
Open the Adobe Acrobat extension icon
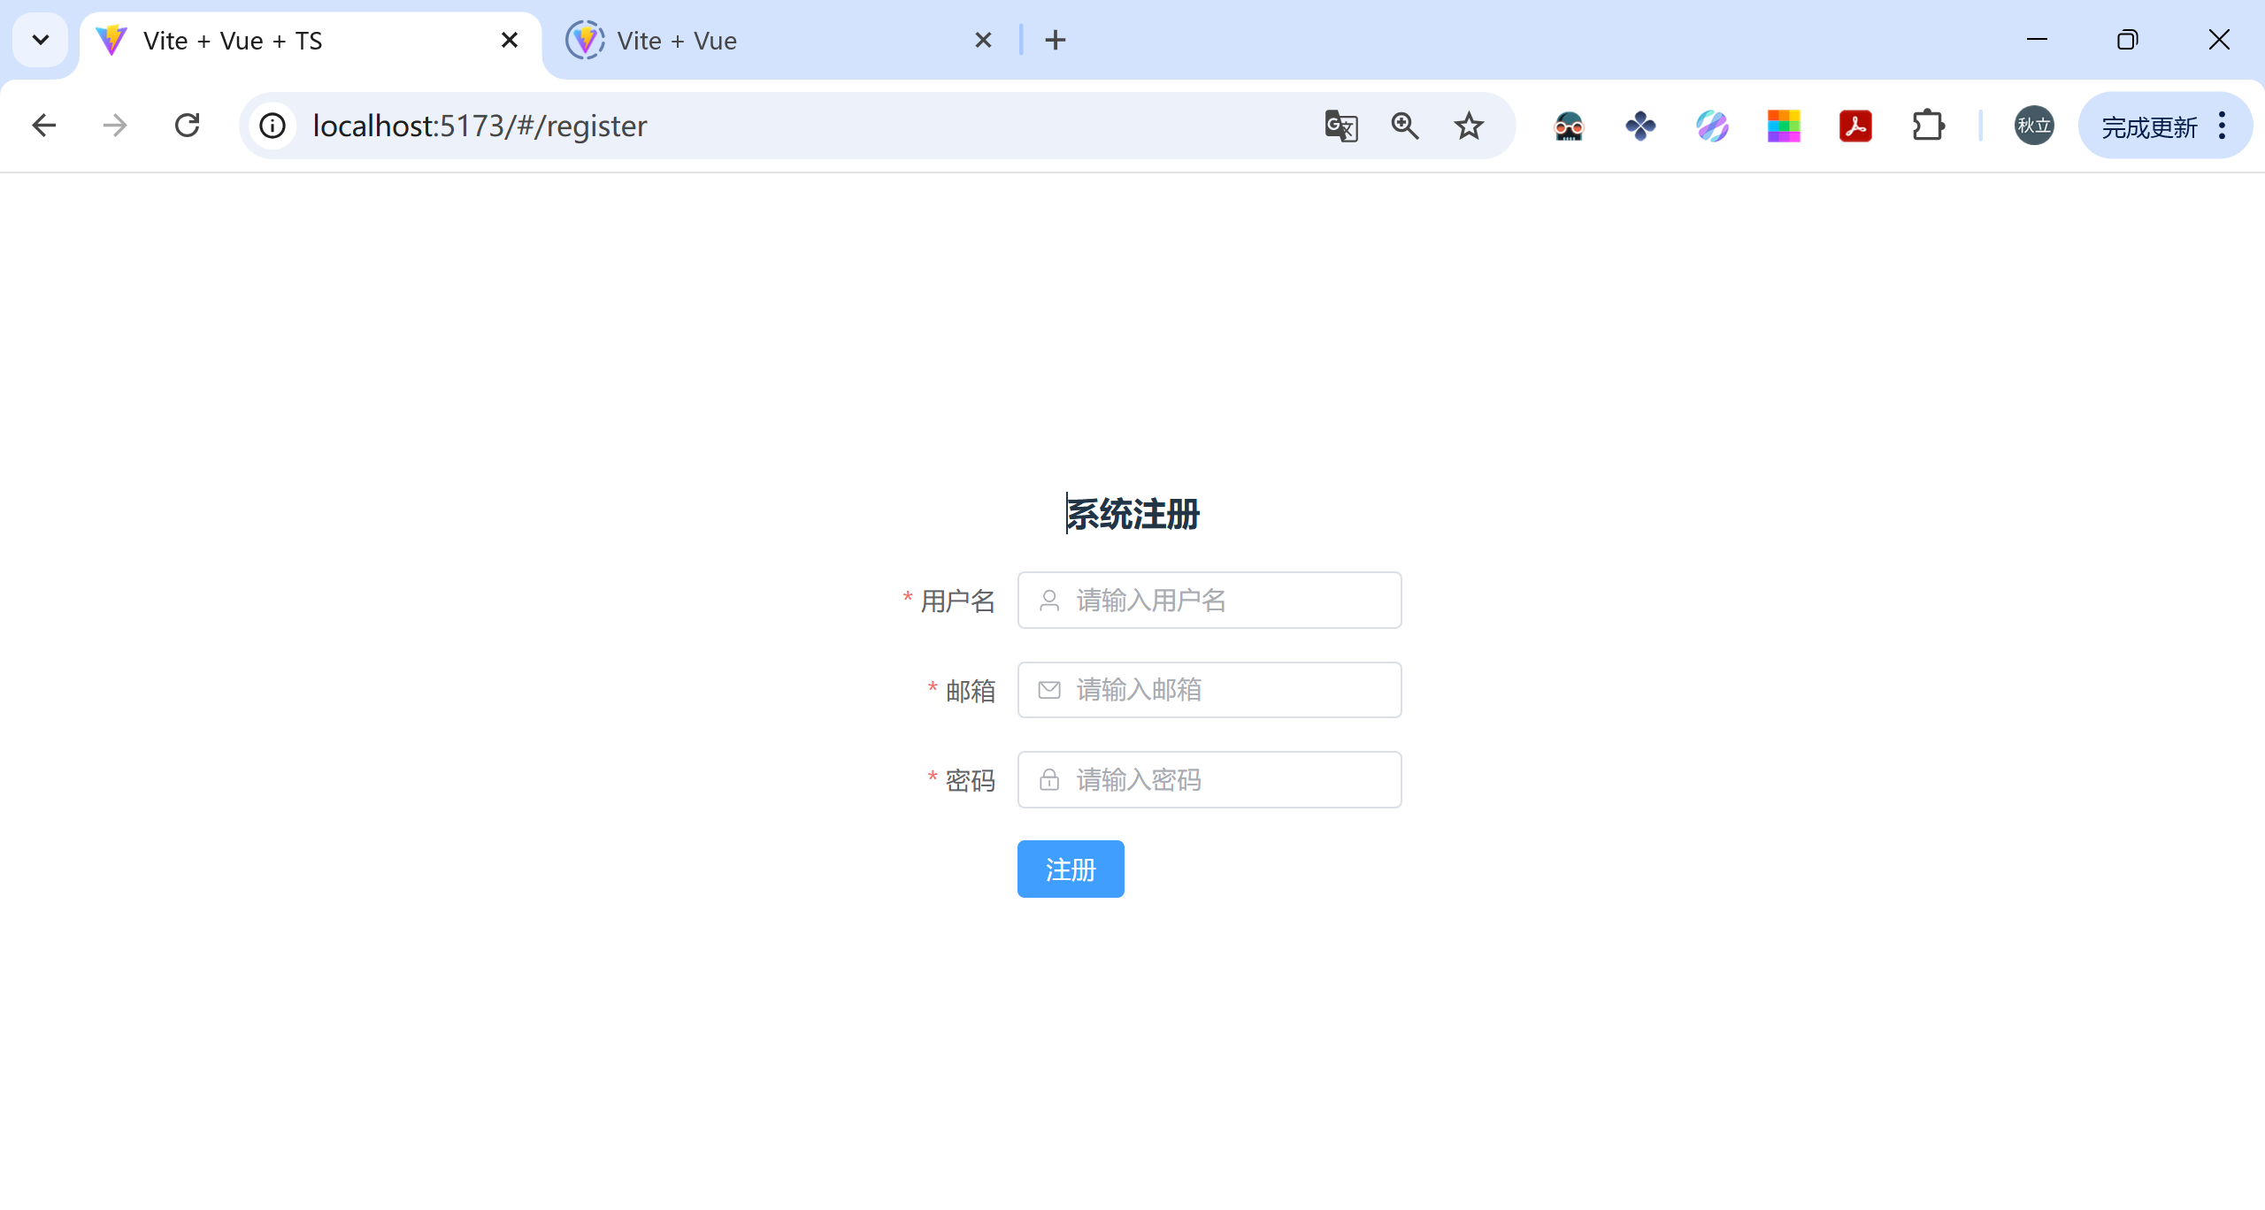(1855, 126)
